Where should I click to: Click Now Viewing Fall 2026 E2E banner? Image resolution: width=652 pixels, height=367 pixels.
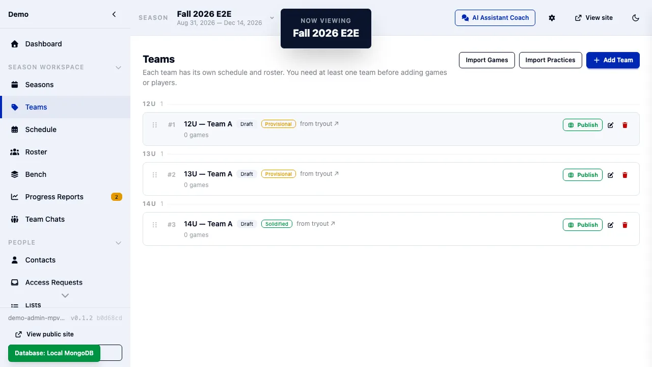click(x=326, y=29)
